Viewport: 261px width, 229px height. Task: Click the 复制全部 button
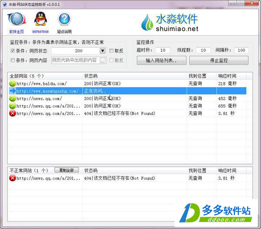67,170
